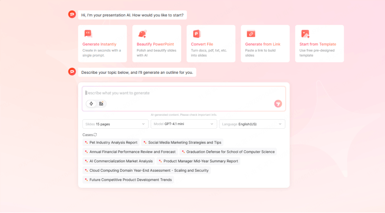The width and height of the screenshot is (385, 213).
Task: Select the AI Commercialization Market Analysis case
Action: pyautogui.click(x=118, y=161)
